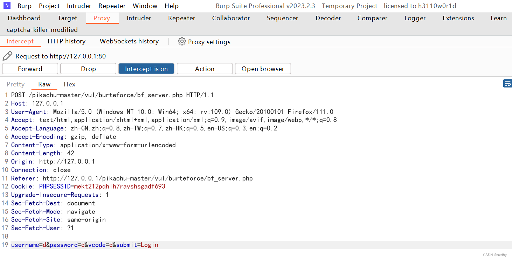Open the Learn tab
The width and height of the screenshot is (512, 260).
tap(499, 18)
